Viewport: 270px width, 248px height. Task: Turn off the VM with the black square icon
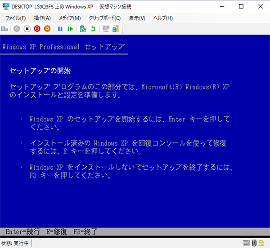point(27,29)
